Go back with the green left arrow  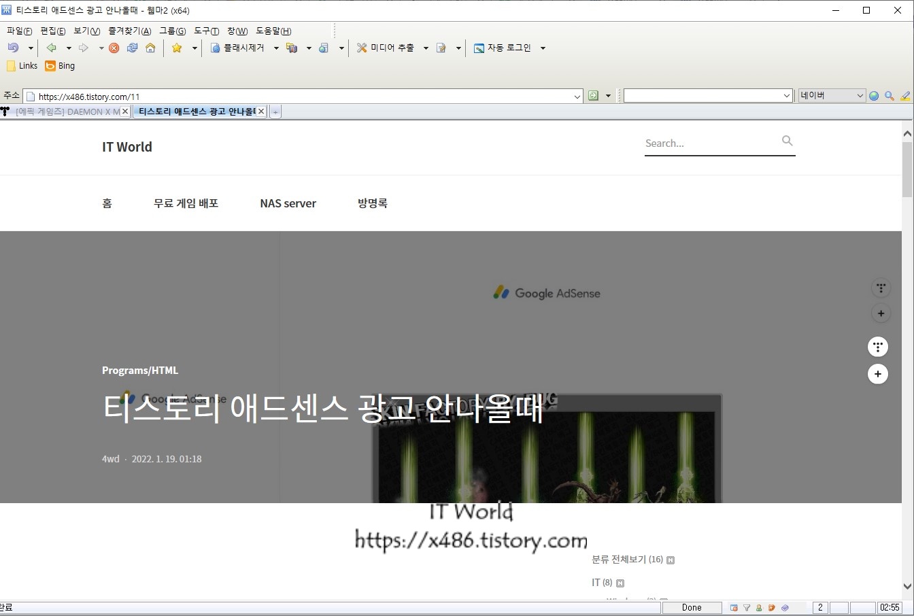tap(52, 48)
